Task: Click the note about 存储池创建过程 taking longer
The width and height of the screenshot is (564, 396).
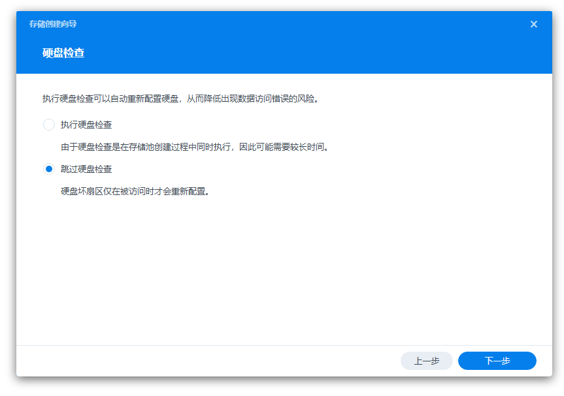Action: (x=195, y=147)
